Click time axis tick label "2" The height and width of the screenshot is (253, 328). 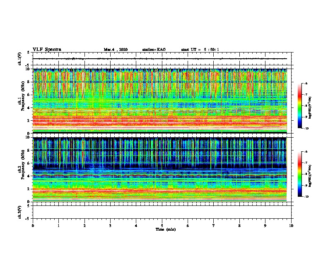tap(84, 226)
